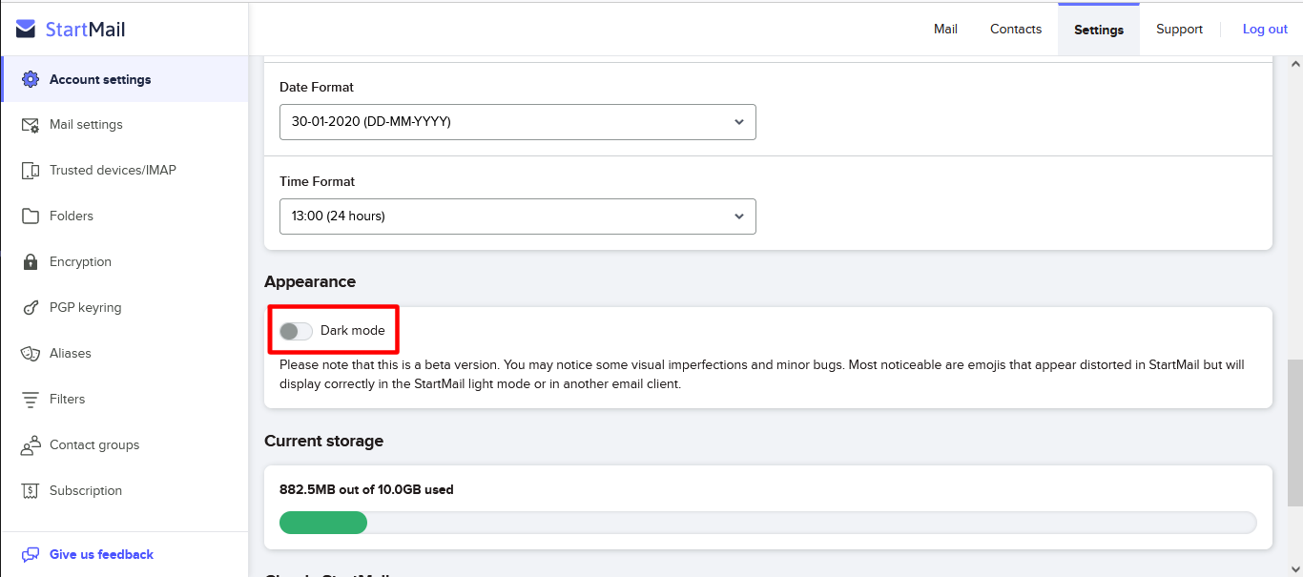The height and width of the screenshot is (577, 1303).
Task: Open the Contact groups section
Action: (125, 445)
